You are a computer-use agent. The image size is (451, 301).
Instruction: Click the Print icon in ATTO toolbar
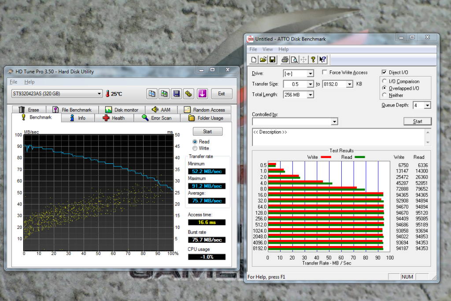point(285,60)
